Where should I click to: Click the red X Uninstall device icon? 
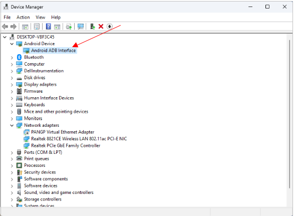click(101, 27)
